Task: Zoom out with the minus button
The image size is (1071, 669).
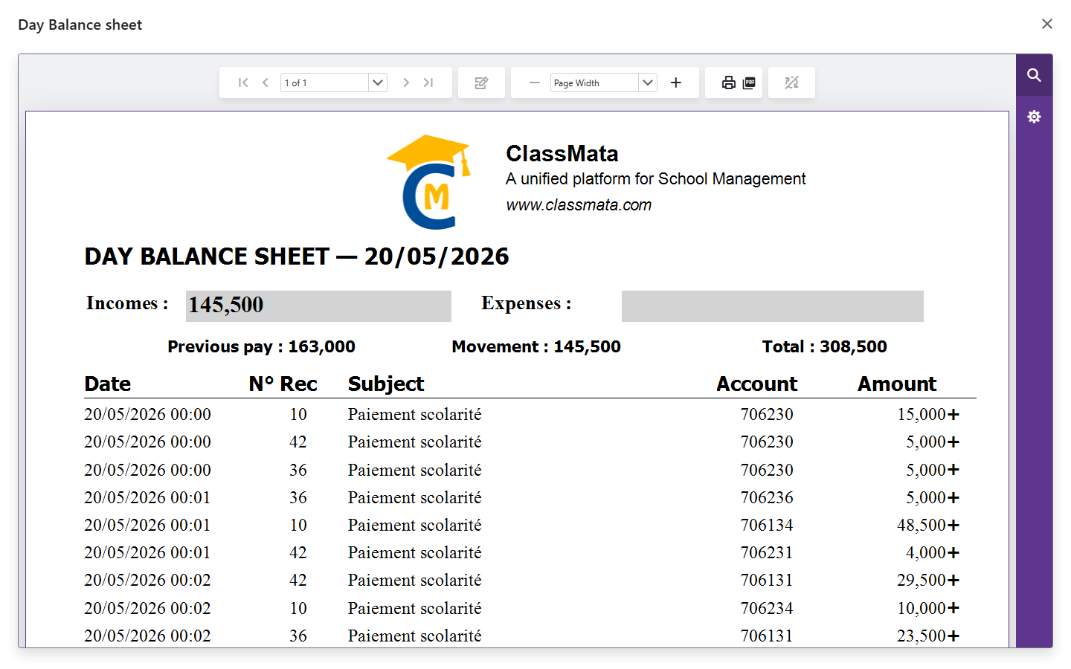Action: [534, 83]
